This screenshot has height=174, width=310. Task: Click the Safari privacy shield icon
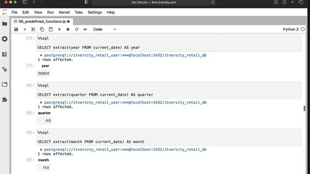pos(86,2)
